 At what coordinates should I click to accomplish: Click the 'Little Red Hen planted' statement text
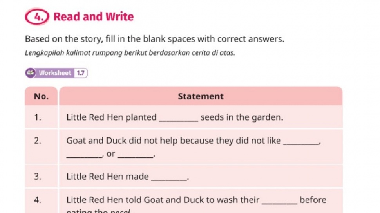pos(112,117)
